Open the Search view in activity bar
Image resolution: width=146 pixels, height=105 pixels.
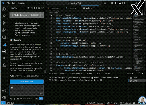click(x=4, y=16)
